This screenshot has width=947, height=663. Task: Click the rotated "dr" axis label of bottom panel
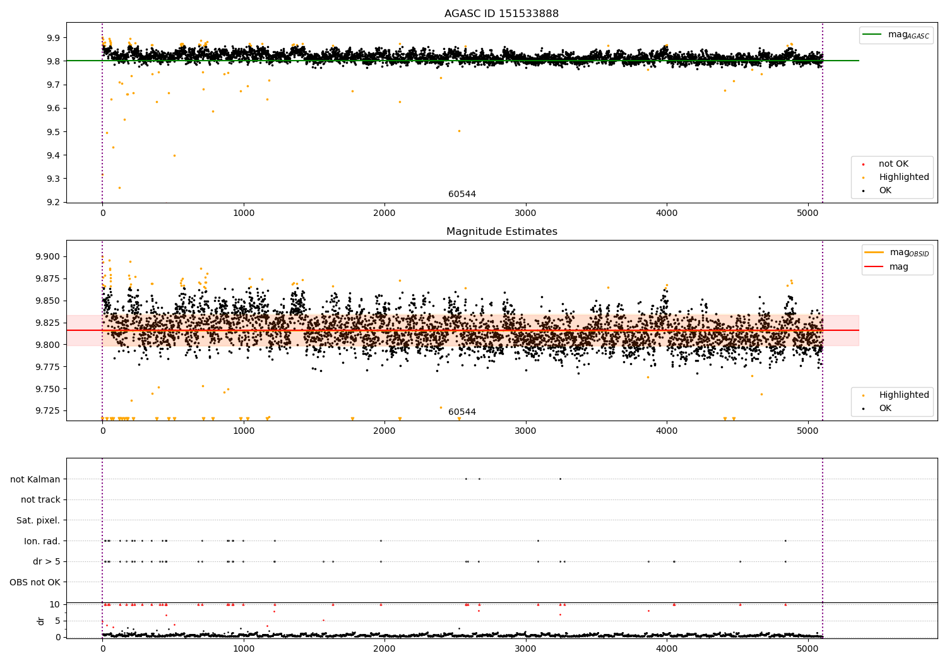(41, 621)
